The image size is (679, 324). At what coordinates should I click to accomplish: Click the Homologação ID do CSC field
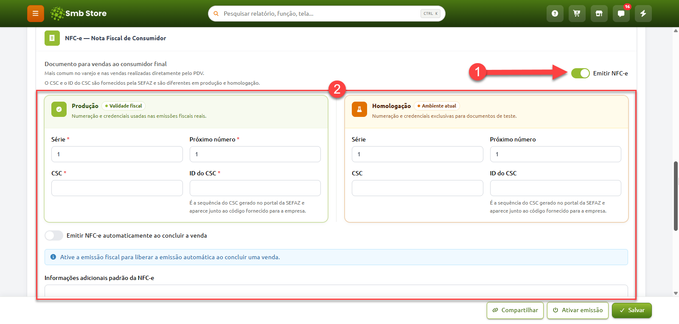[x=556, y=188]
